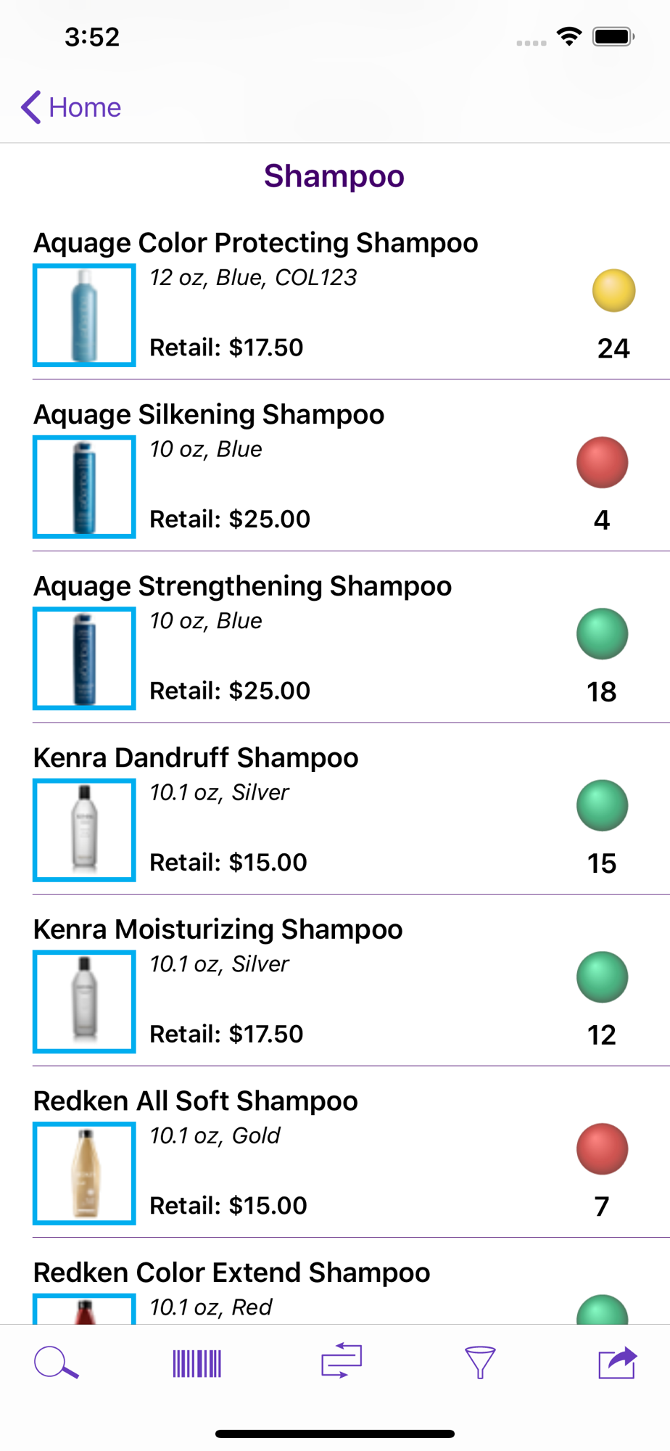This screenshot has height=1451, width=670.
Task: Tap the Aquage Color Protecting Shampoo thumbnail
Action: click(84, 316)
